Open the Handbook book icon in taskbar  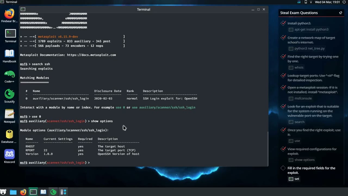[43, 192]
